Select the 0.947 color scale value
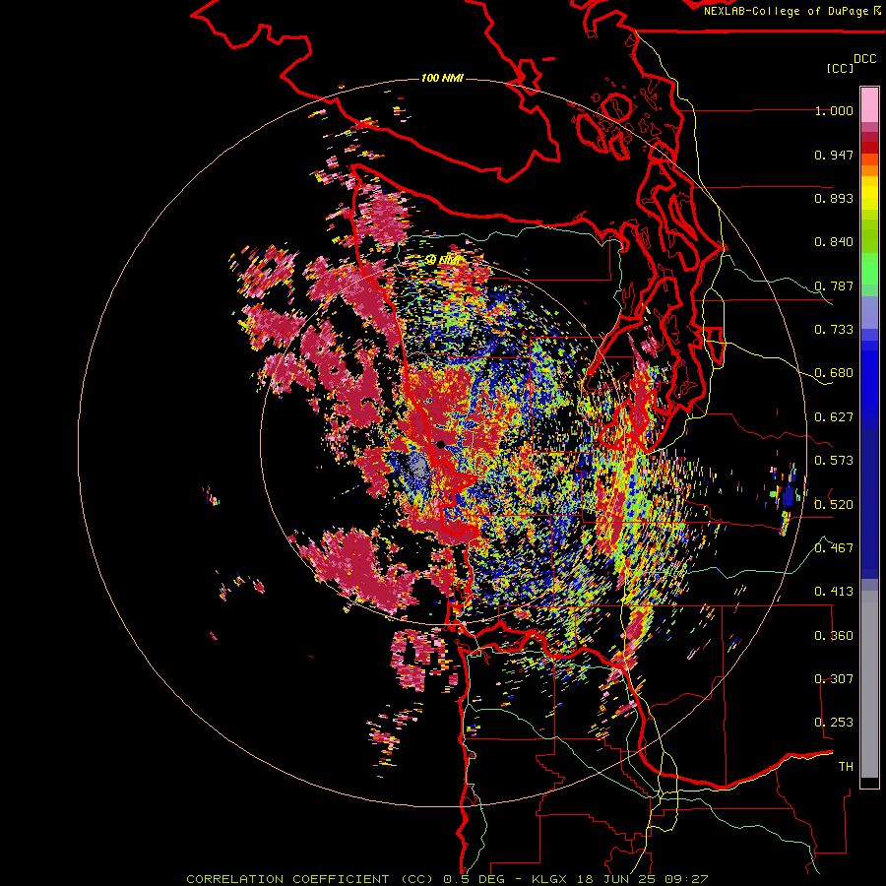 834,155
